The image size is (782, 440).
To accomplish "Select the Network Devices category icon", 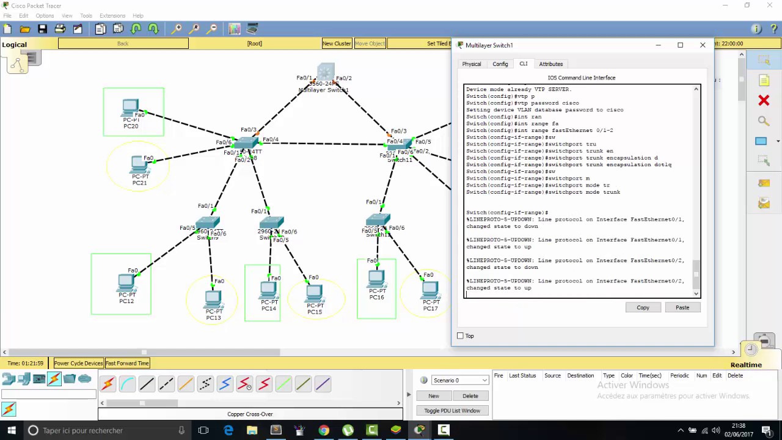I will pyautogui.click(x=9, y=380).
